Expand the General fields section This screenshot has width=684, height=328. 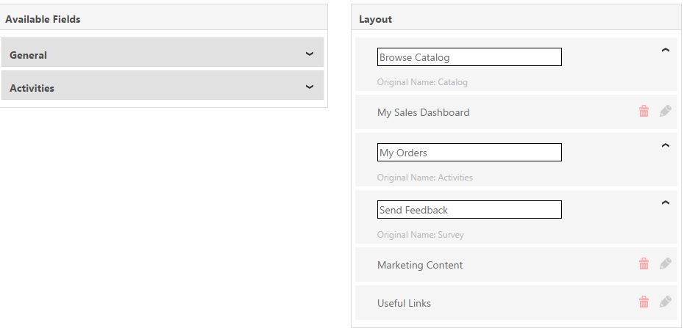coord(310,54)
